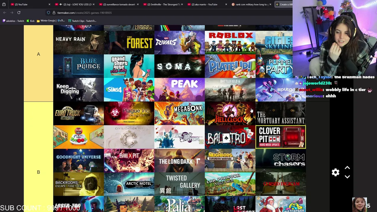Pick the Storm Chasers game tile
The width and height of the screenshot is (377, 212).
tap(281, 160)
